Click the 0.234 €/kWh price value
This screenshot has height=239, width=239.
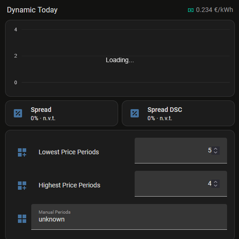pyautogui.click(x=215, y=10)
